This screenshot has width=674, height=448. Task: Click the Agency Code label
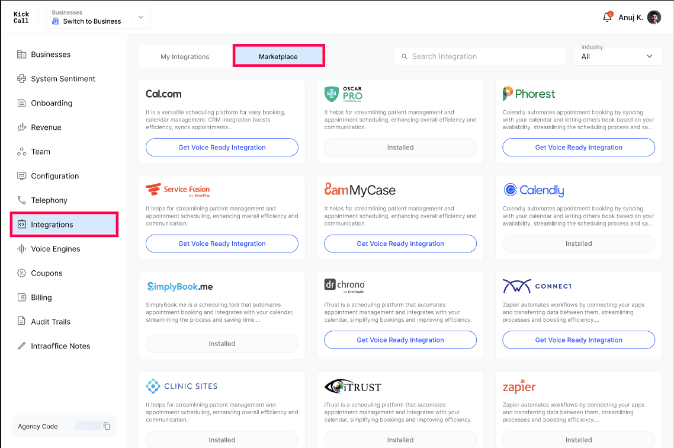coord(38,427)
